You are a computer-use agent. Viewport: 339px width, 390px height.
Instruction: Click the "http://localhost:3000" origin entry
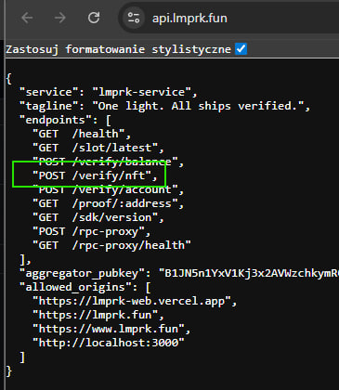(109, 343)
